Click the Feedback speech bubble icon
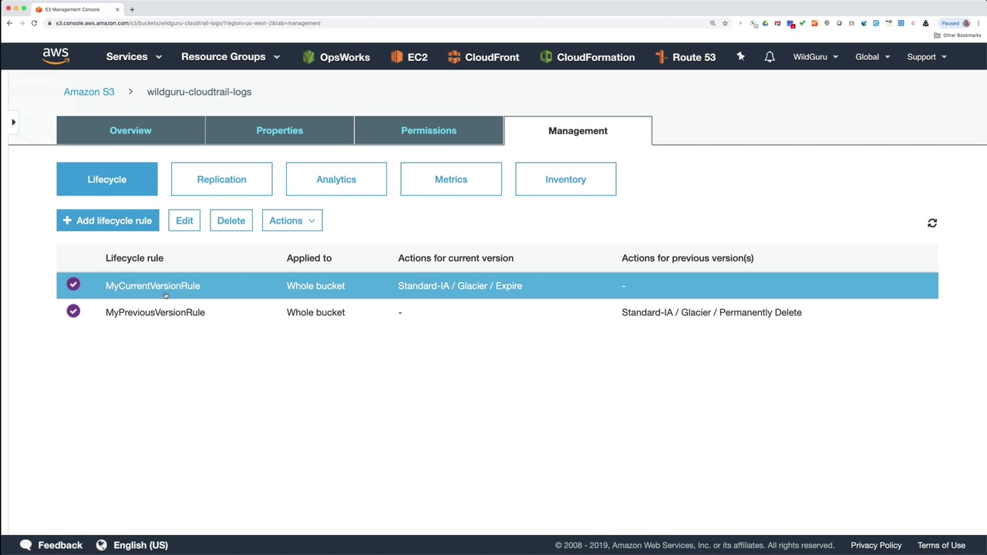987x555 pixels. [x=25, y=545]
